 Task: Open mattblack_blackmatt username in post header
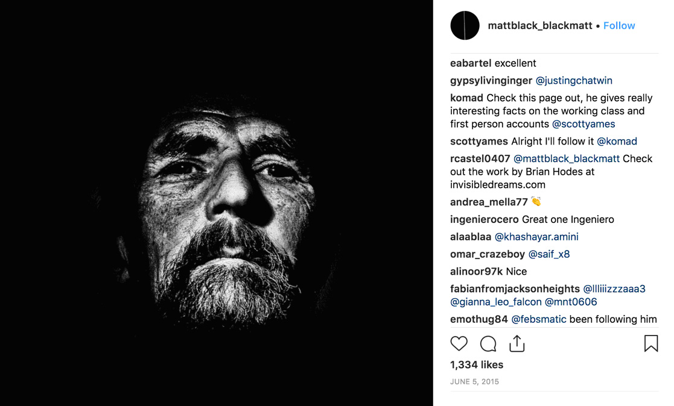click(540, 26)
